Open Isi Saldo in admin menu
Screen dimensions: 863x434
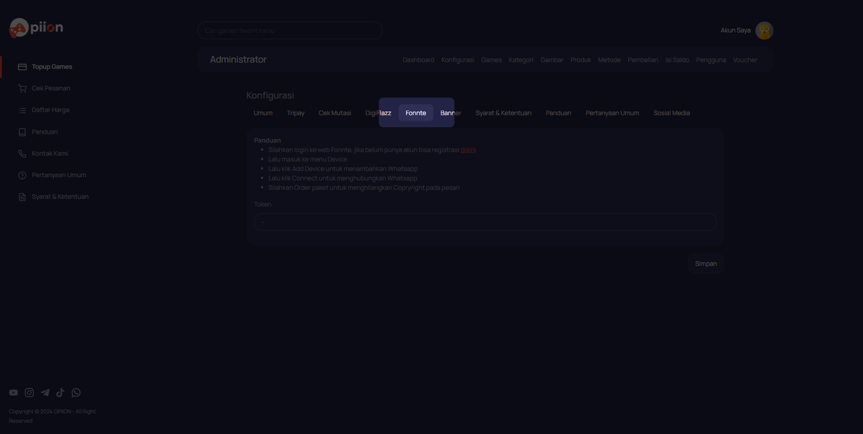coord(677,60)
